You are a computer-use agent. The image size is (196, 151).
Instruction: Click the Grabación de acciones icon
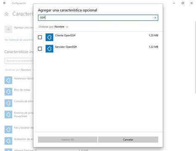(8, 141)
